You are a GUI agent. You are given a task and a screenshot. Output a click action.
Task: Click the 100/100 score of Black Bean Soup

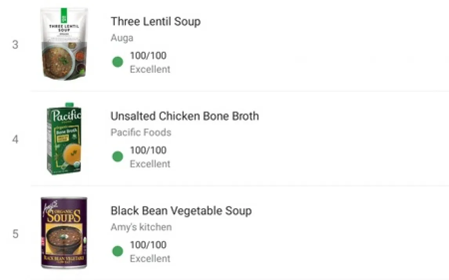click(148, 245)
